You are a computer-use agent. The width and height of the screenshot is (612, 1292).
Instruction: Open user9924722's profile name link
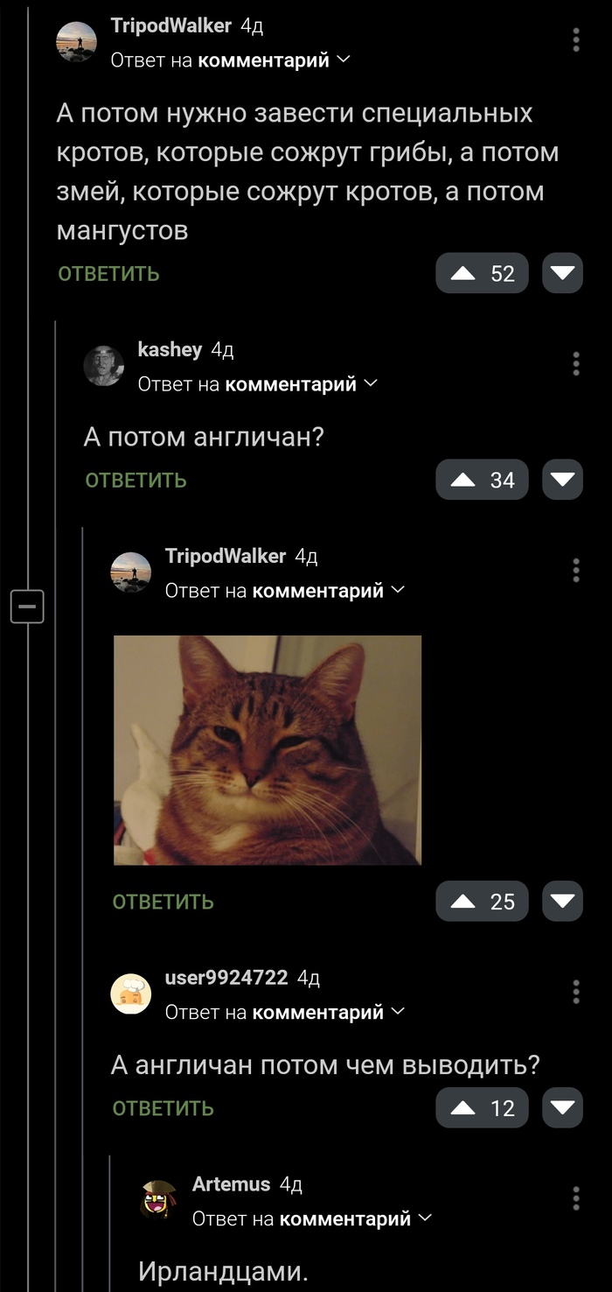point(226,978)
